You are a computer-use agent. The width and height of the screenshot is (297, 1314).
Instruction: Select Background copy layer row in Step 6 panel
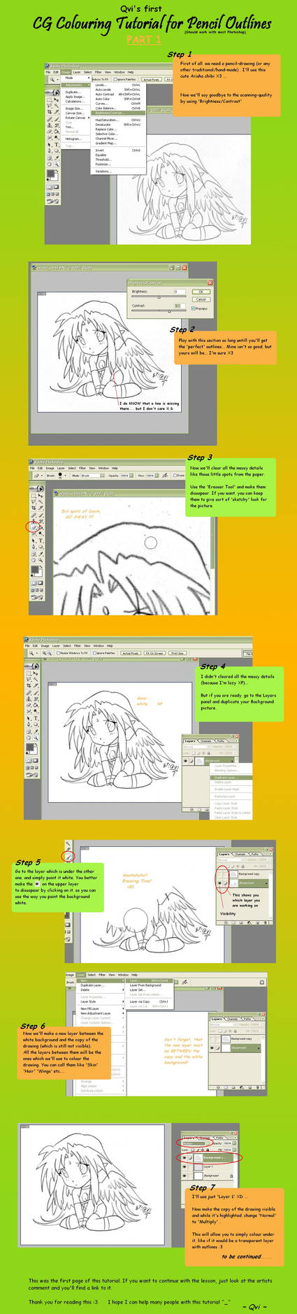pos(235,1038)
